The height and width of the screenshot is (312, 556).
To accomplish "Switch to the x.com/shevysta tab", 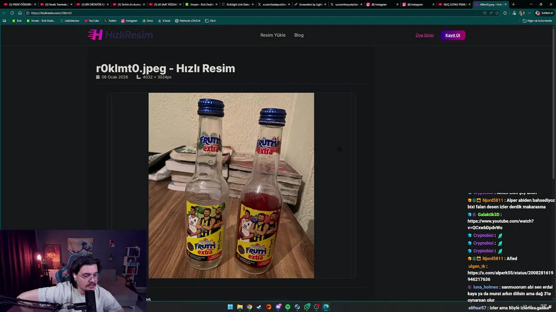I will pos(345,4).
